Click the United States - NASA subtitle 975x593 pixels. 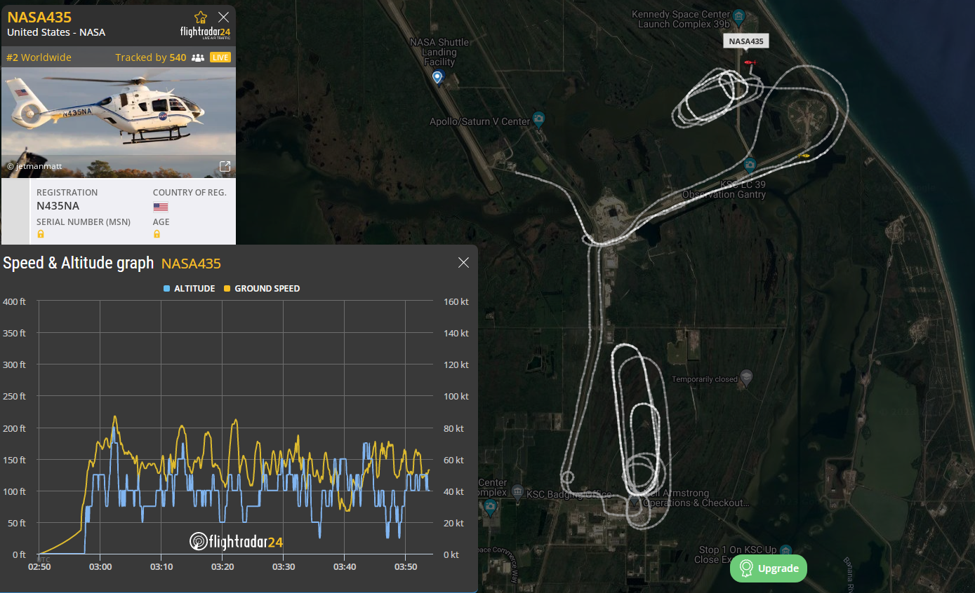pyautogui.click(x=56, y=32)
